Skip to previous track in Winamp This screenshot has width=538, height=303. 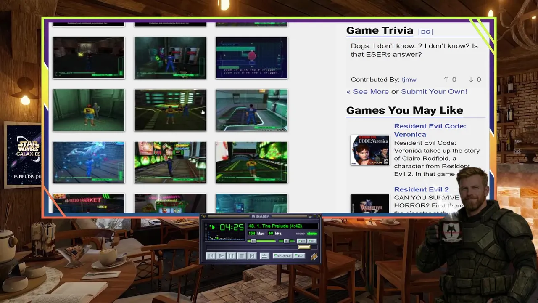click(x=211, y=256)
